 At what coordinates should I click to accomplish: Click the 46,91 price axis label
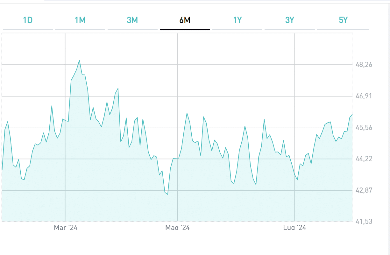364,96
